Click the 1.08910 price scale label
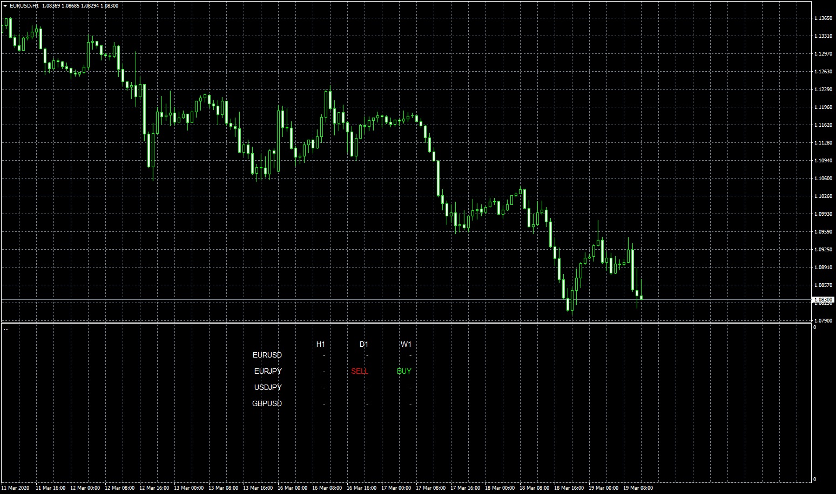The height and width of the screenshot is (494, 836). [823, 267]
